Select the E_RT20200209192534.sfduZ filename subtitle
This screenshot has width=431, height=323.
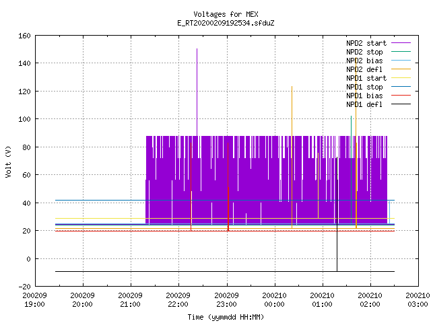pyautogui.click(x=226, y=23)
